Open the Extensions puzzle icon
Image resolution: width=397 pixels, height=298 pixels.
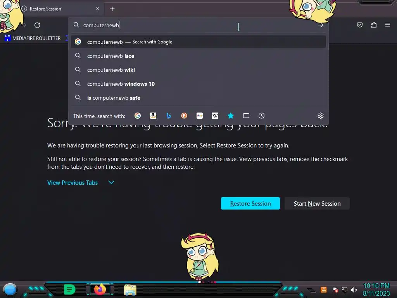click(374, 25)
